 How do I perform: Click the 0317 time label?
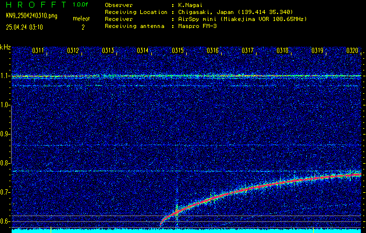247,50
